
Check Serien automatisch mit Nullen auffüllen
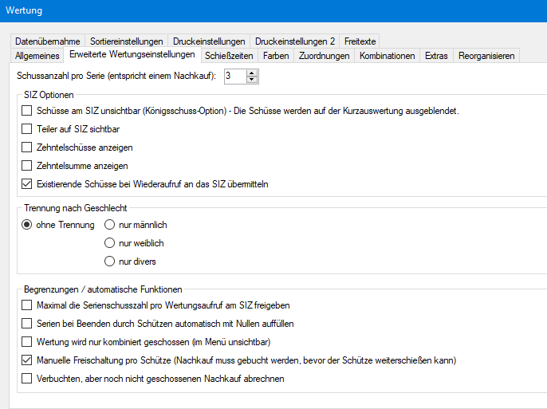[27, 324]
